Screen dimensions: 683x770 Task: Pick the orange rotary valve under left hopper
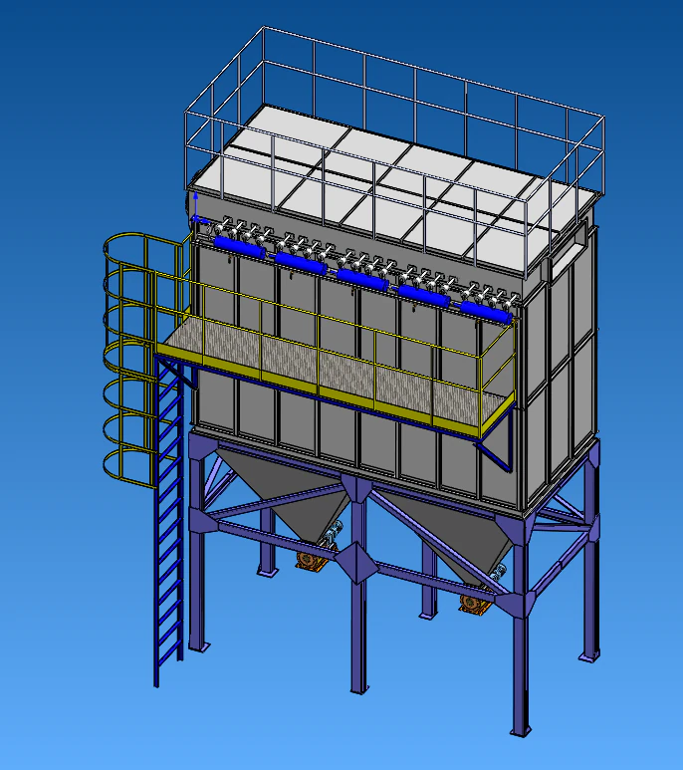pyautogui.click(x=310, y=560)
